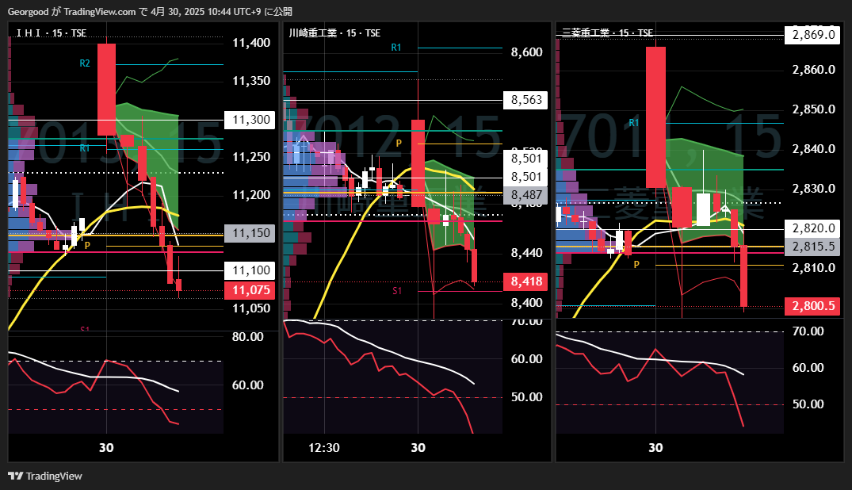Click the 80.00 RSI level on IHI chart
Viewport: 852px width, 490px height.
[x=248, y=337]
